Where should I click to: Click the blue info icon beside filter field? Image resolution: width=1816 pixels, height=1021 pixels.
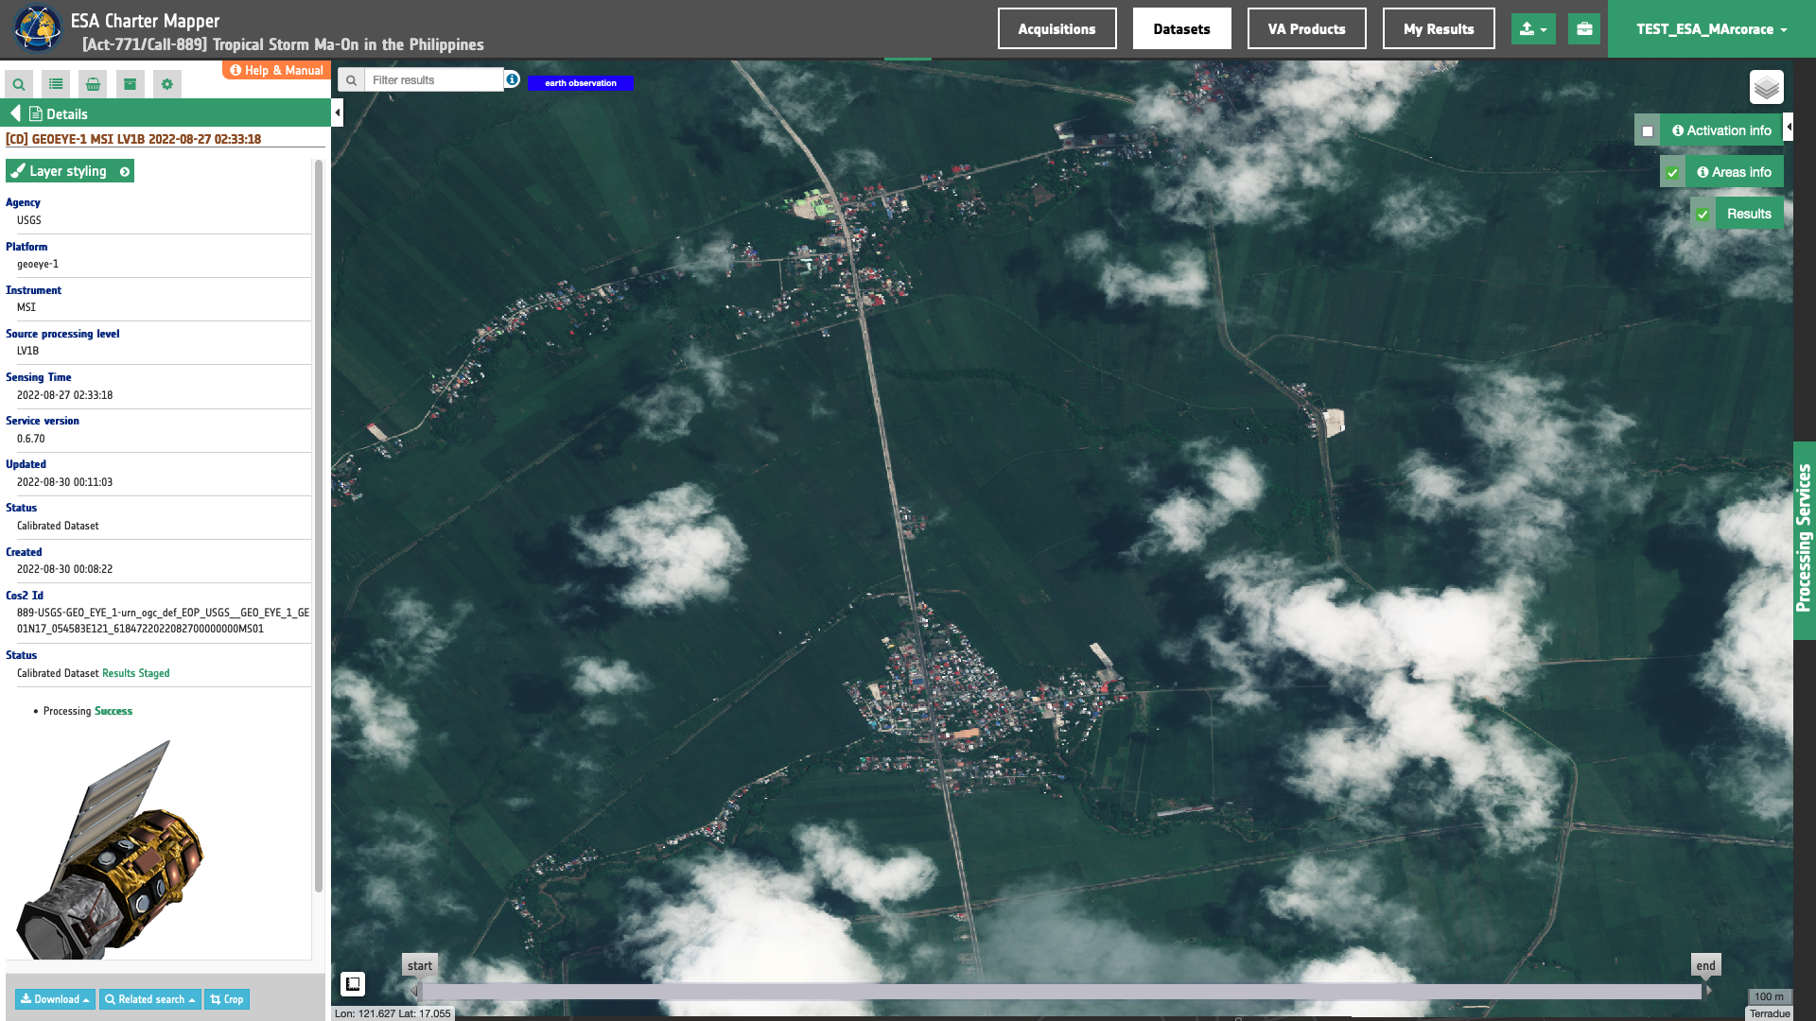click(512, 79)
